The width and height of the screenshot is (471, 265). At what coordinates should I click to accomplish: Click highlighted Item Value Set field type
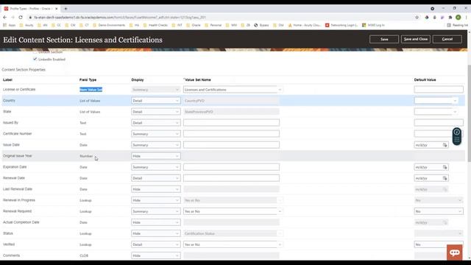[91, 90]
